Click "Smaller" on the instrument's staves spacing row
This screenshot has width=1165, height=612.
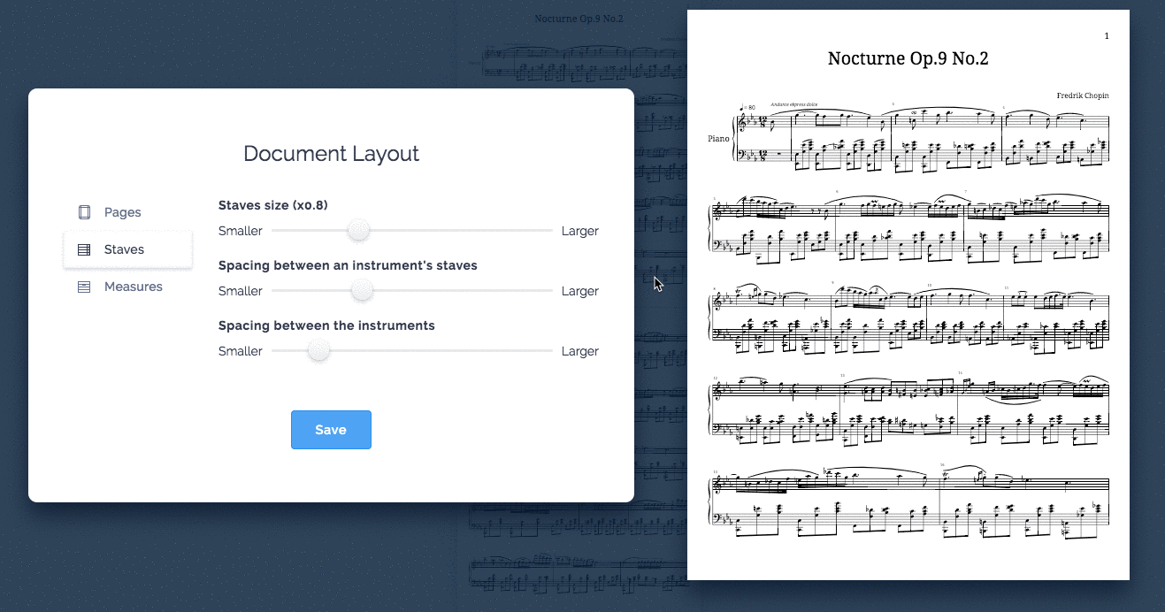[x=241, y=291]
